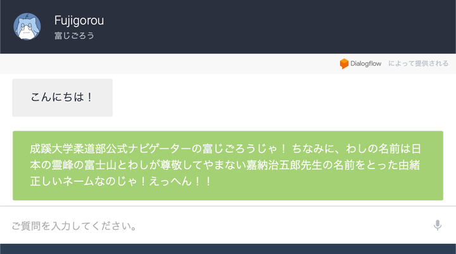
Task: Click '由緒' at end of second reply line
Action: coord(412,165)
